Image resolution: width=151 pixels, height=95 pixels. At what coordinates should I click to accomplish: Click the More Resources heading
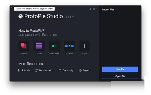(30, 64)
